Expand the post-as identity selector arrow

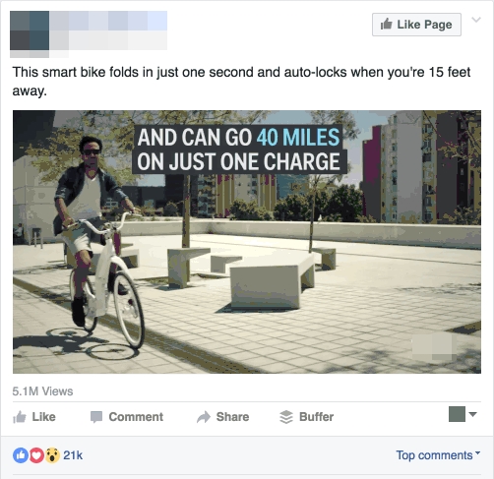472,414
